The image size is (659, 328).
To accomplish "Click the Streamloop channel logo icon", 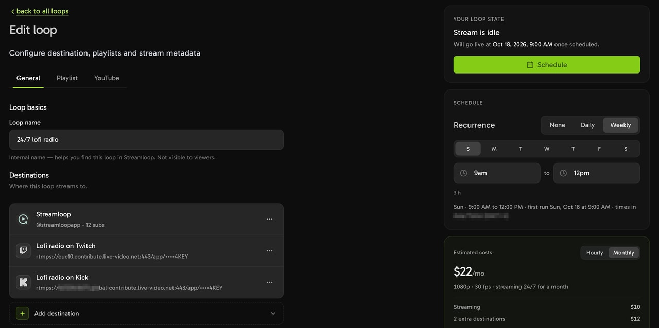I will (x=23, y=220).
